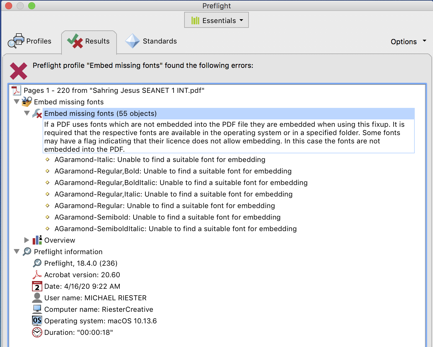
Task: Click the Standards diamond icon
Action: 133,41
